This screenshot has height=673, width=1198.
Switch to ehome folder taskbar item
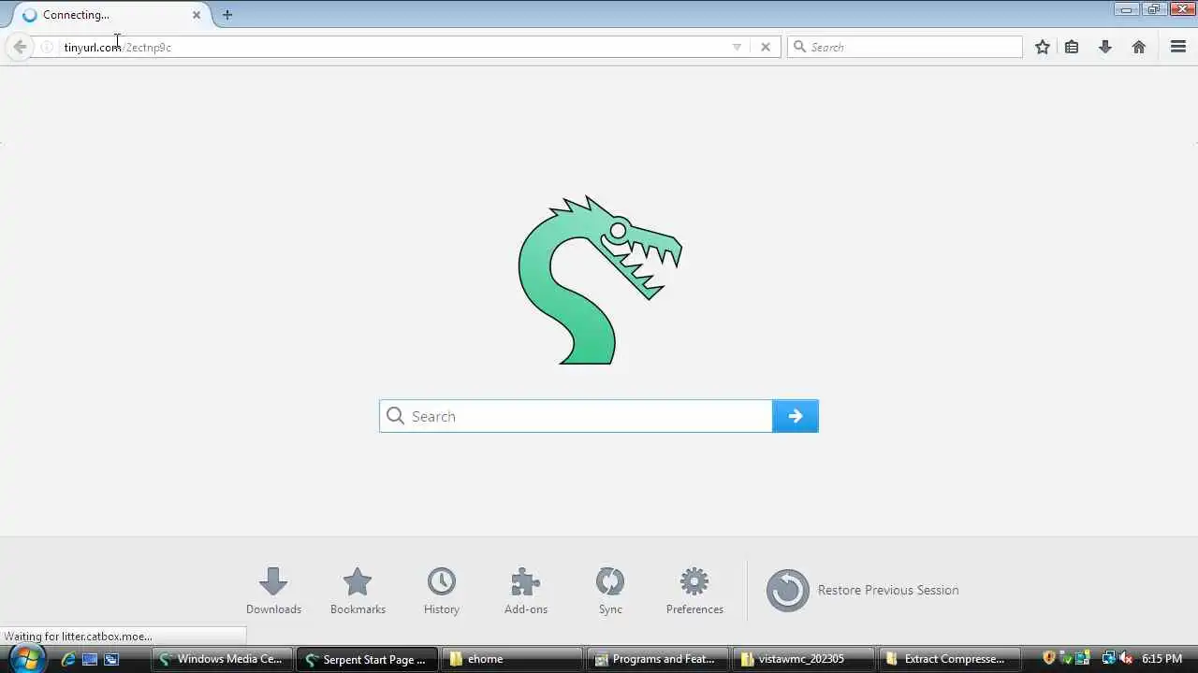click(512, 659)
